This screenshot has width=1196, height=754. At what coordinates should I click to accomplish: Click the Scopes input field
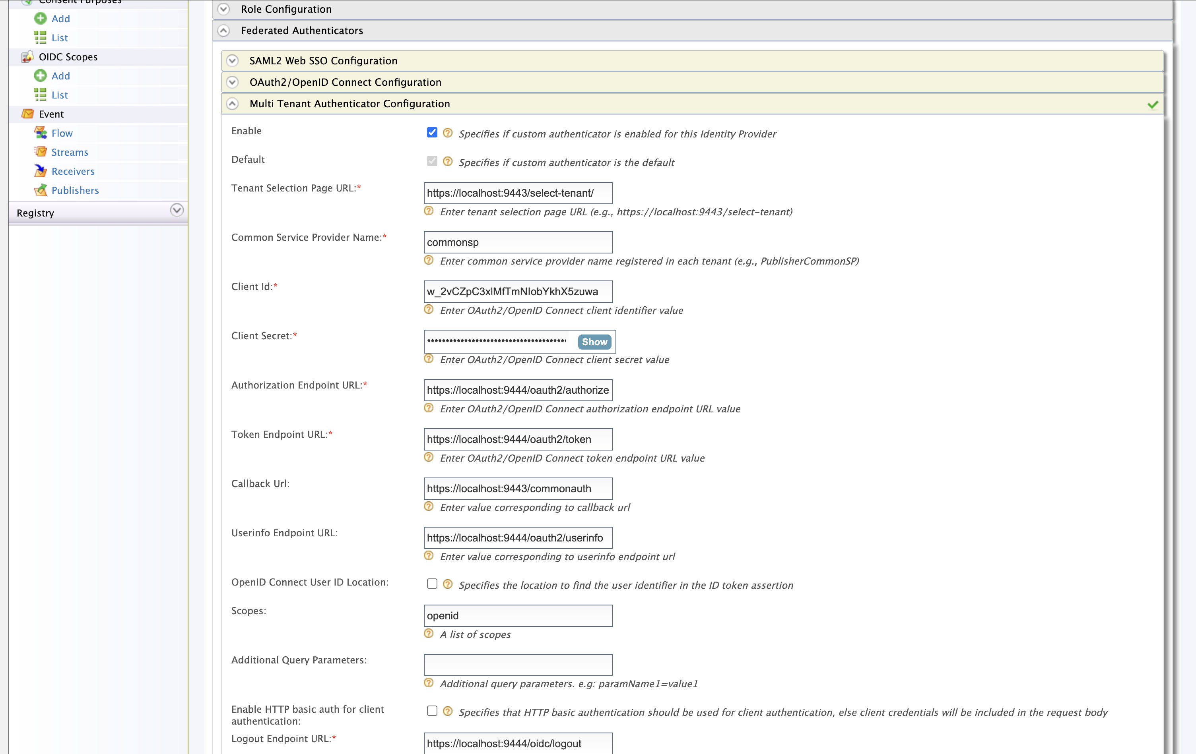tap(518, 615)
